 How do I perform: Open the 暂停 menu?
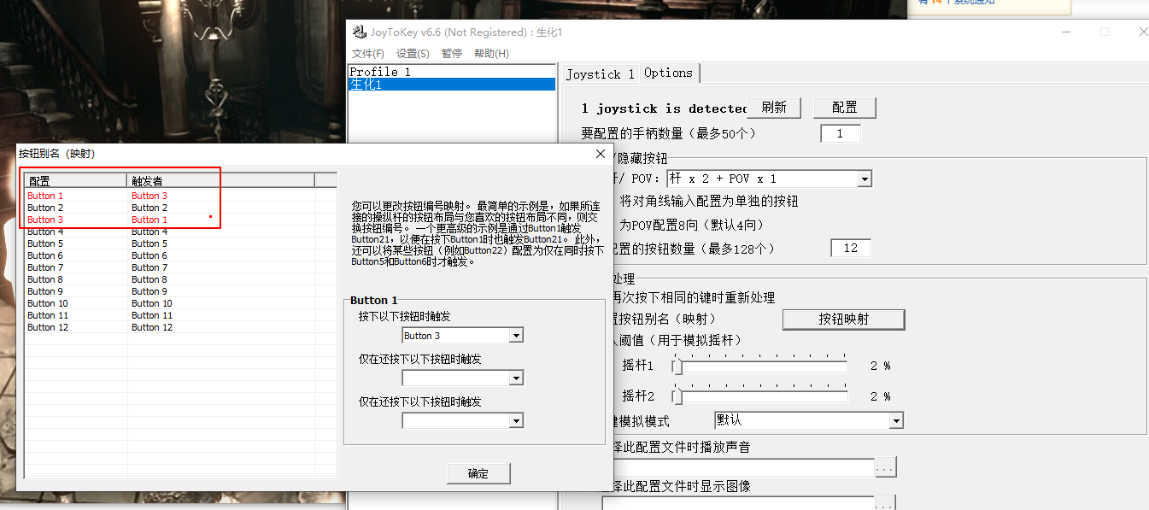coord(452,53)
